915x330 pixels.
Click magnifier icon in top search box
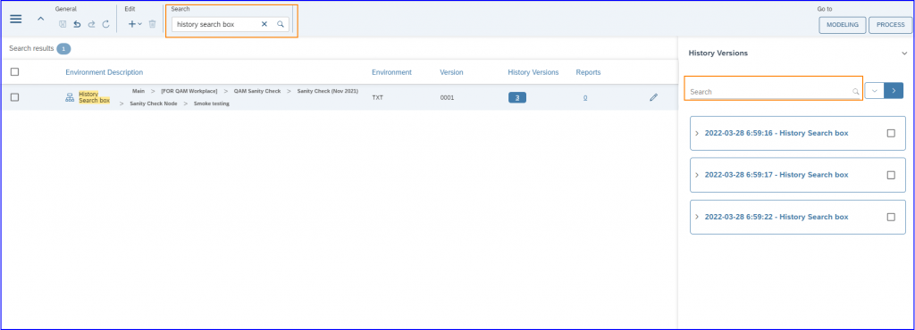280,24
